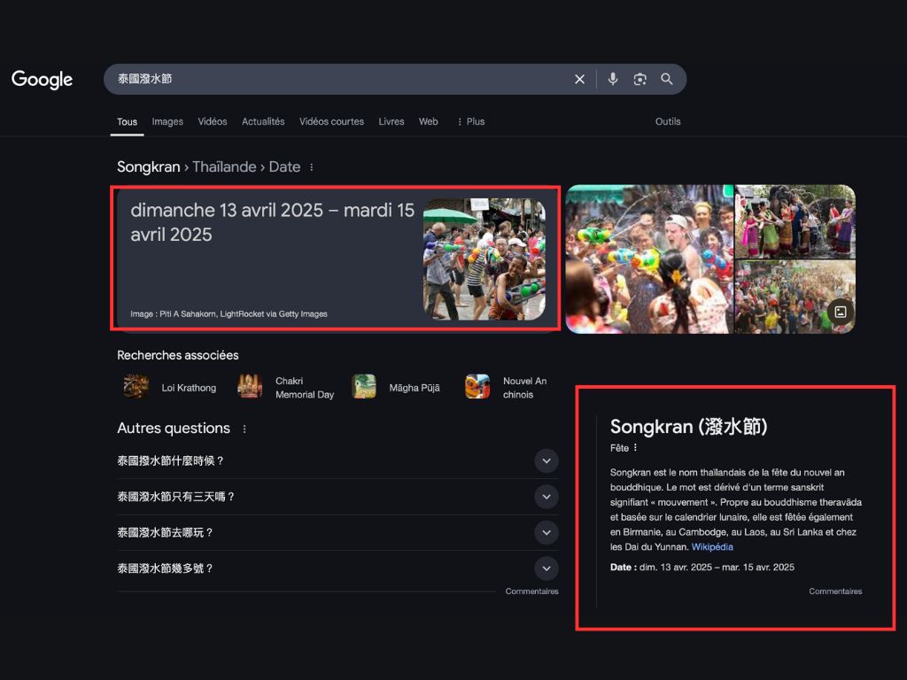Open the Vidéos tab
Viewport: 907px width, 680px height.
point(213,121)
